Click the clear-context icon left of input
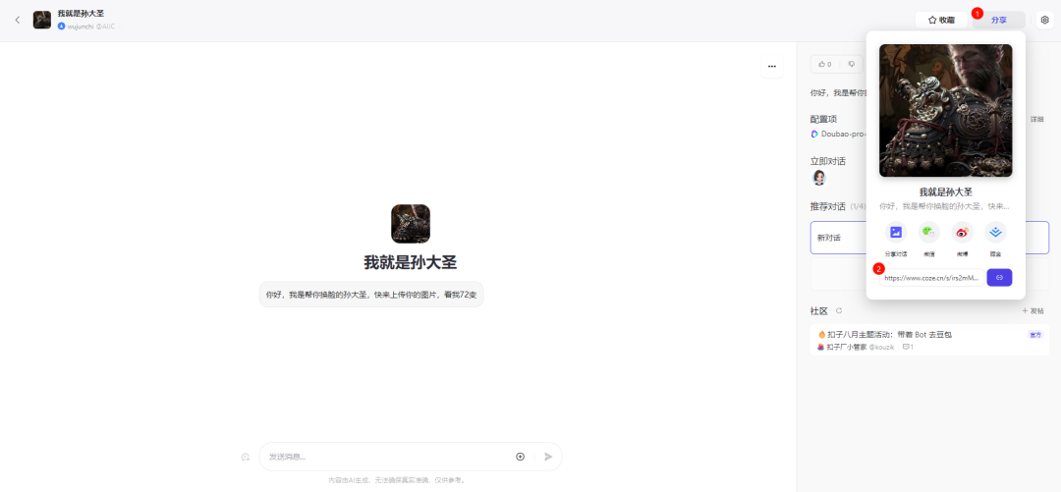 [246, 458]
